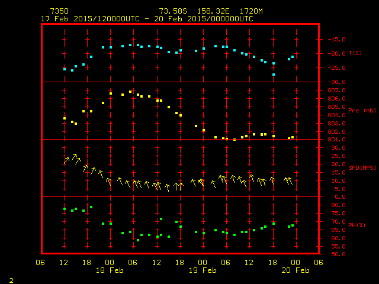Viewport: 379px width, 284px height.
Task: Click the "RH(%)" humidity axis label
Action: (x=356, y=225)
